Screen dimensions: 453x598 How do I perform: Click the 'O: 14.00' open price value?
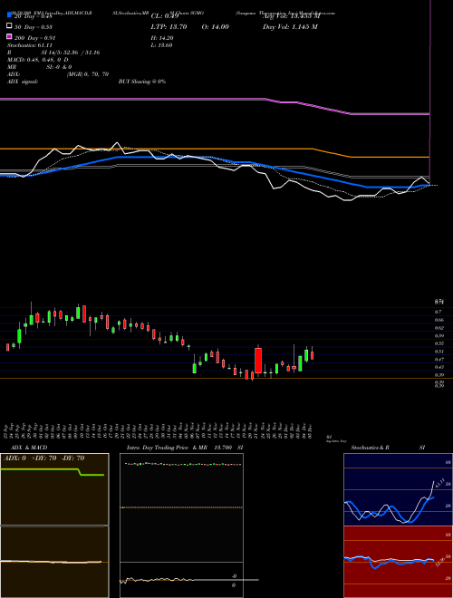pos(215,26)
